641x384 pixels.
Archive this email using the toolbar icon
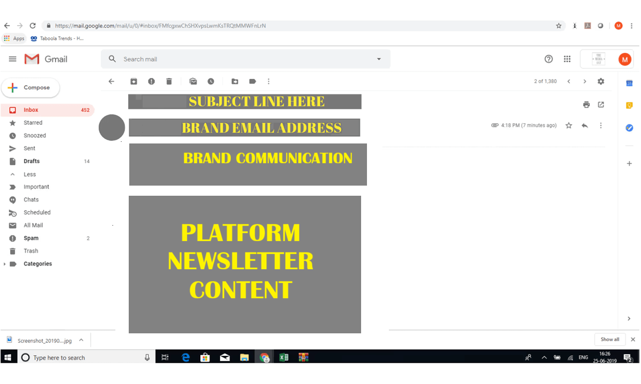click(x=134, y=82)
